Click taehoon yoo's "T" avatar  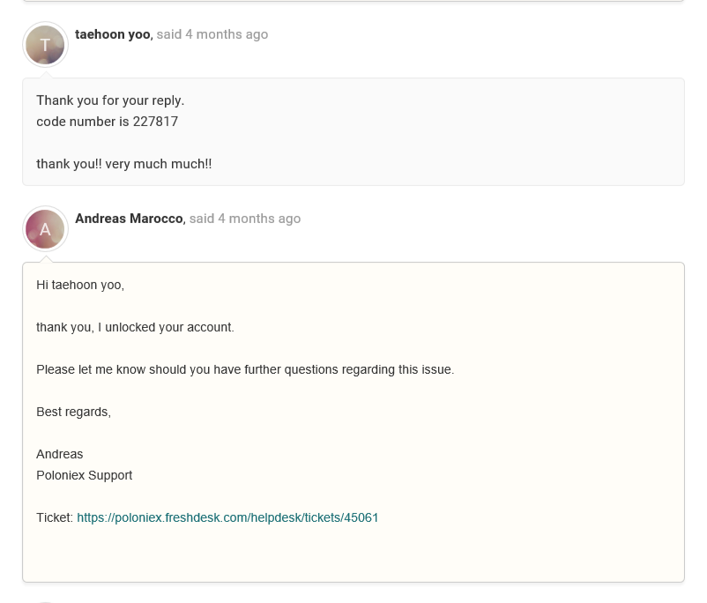click(x=45, y=45)
